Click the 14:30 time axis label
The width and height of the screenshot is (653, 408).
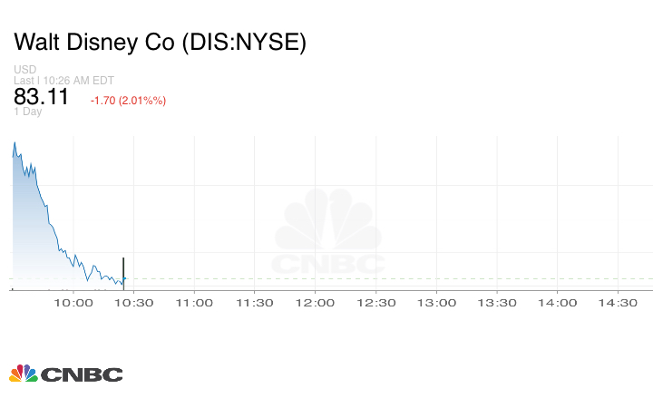pyautogui.click(x=618, y=303)
